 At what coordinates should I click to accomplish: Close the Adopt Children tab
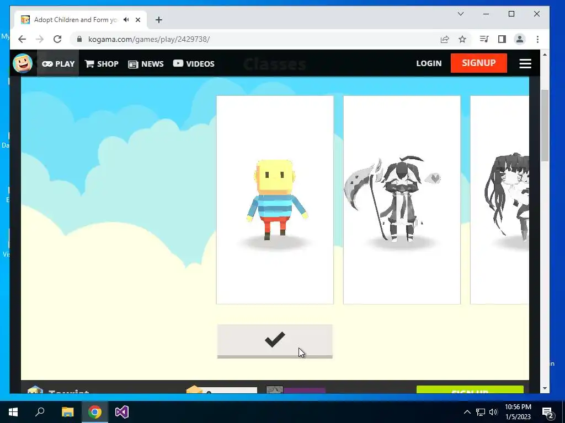tap(137, 20)
